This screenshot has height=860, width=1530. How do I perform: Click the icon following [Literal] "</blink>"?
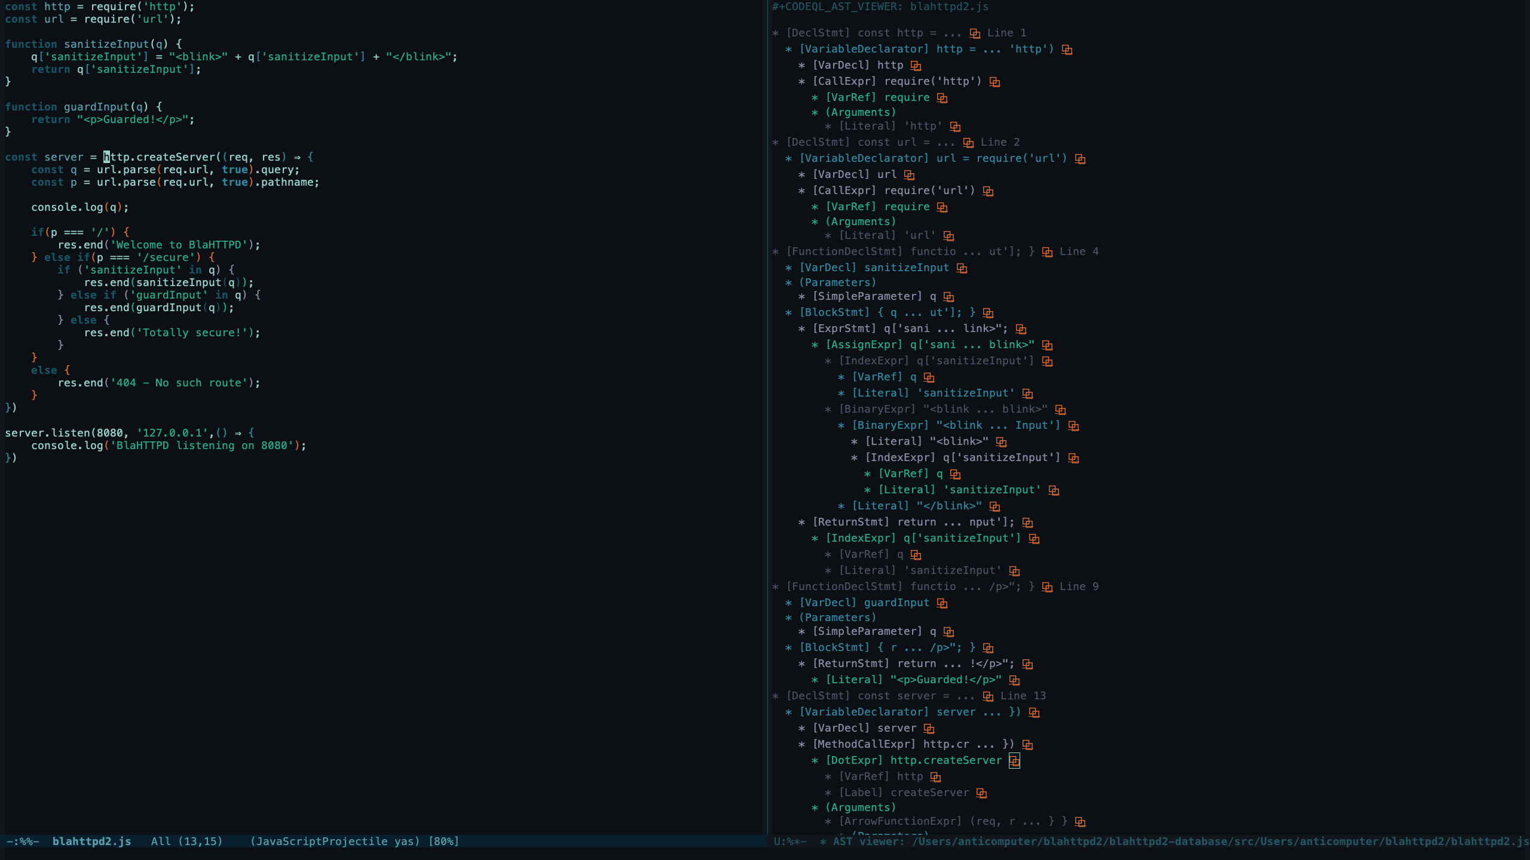pyautogui.click(x=994, y=506)
